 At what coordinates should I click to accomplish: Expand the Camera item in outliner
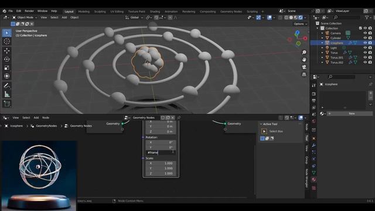(322, 33)
